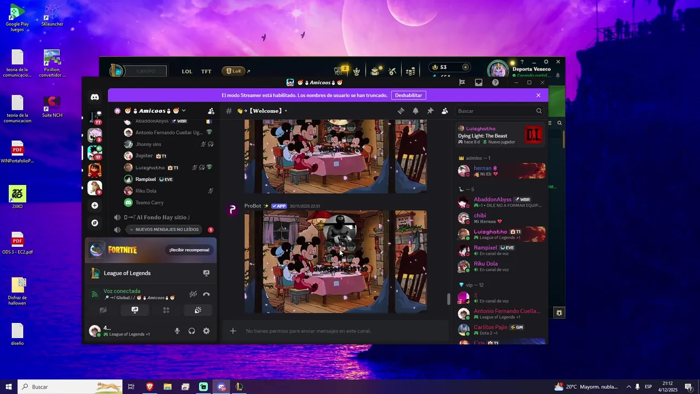
Task: Open soundboard icon in voice panel
Action: click(x=198, y=310)
